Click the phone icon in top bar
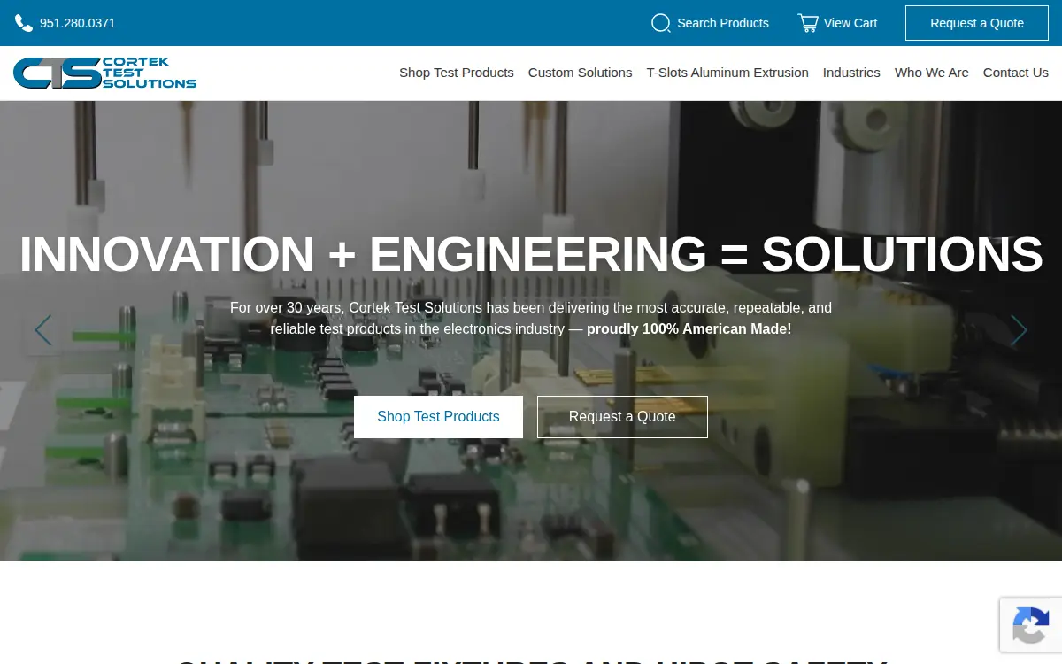Image resolution: width=1062 pixels, height=664 pixels. [x=24, y=23]
